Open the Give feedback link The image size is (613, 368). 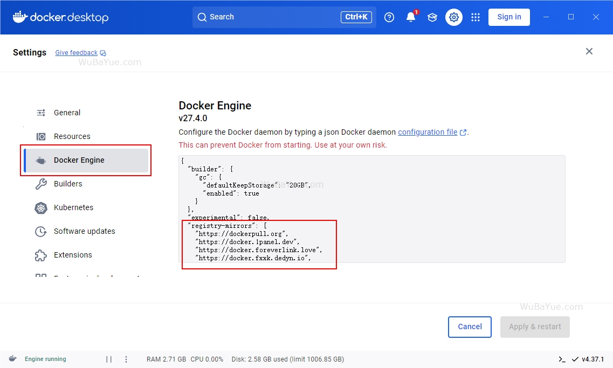point(76,53)
